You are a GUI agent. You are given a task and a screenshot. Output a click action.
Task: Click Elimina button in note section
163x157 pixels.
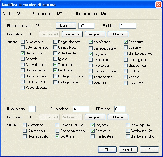click(x=118, y=117)
